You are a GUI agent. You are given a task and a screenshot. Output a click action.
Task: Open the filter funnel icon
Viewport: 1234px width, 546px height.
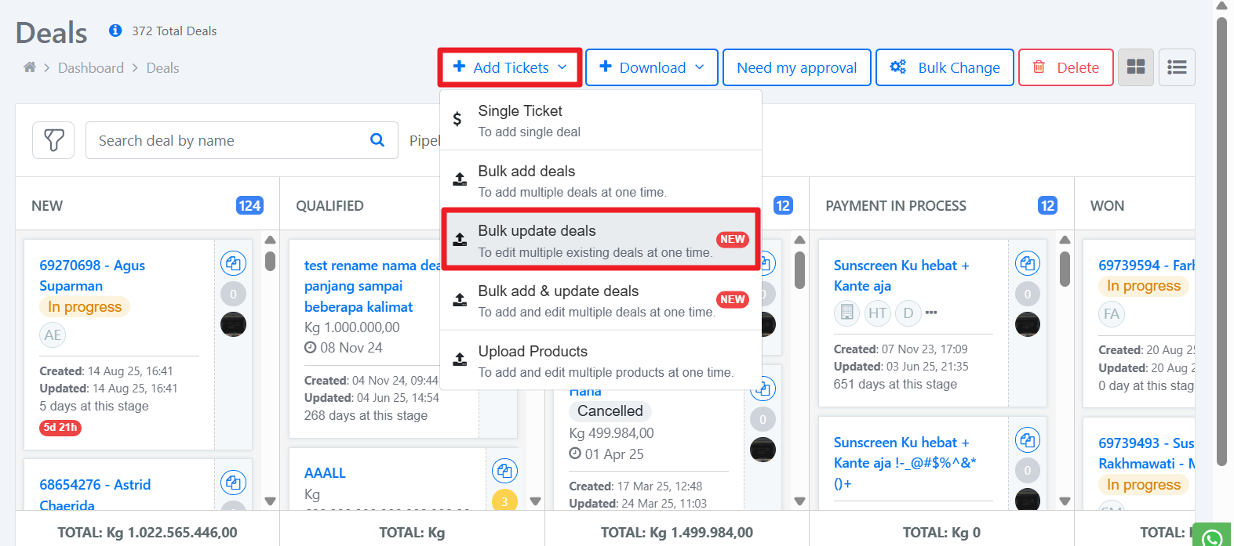[x=53, y=140]
